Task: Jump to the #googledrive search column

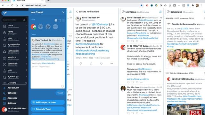Action: point(14,45)
